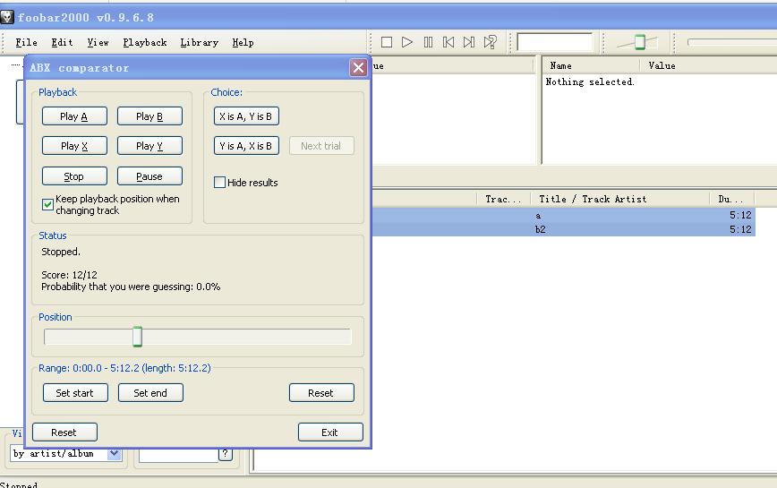
Task: Click the Stop icon in main toolbar
Action: [x=387, y=42]
